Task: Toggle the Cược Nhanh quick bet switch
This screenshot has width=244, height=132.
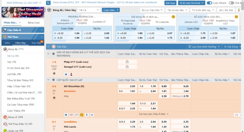Action: click(209, 3)
